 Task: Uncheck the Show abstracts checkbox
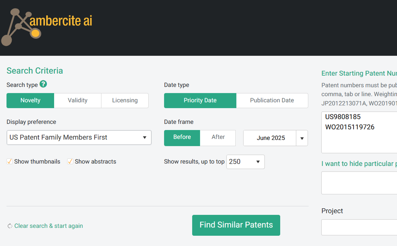[x=70, y=162]
